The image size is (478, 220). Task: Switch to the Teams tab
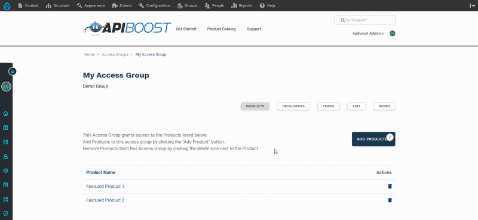(x=328, y=106)
